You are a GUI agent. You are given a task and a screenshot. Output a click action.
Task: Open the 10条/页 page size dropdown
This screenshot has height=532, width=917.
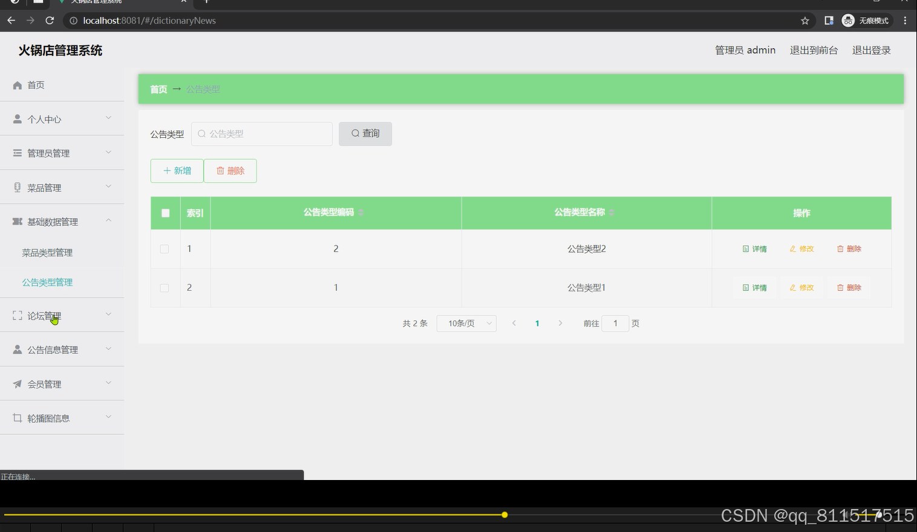coord(466,323)
